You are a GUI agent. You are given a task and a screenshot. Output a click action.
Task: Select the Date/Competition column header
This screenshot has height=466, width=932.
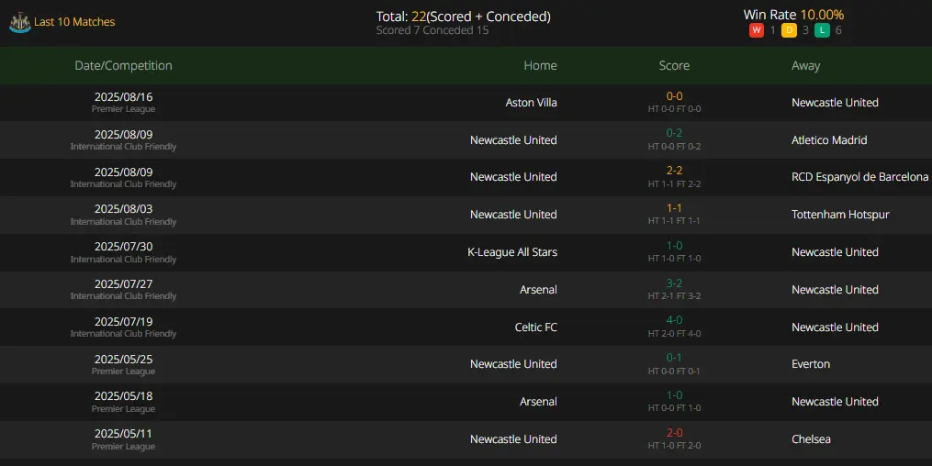pyautogui.click(x=124, y=66)
